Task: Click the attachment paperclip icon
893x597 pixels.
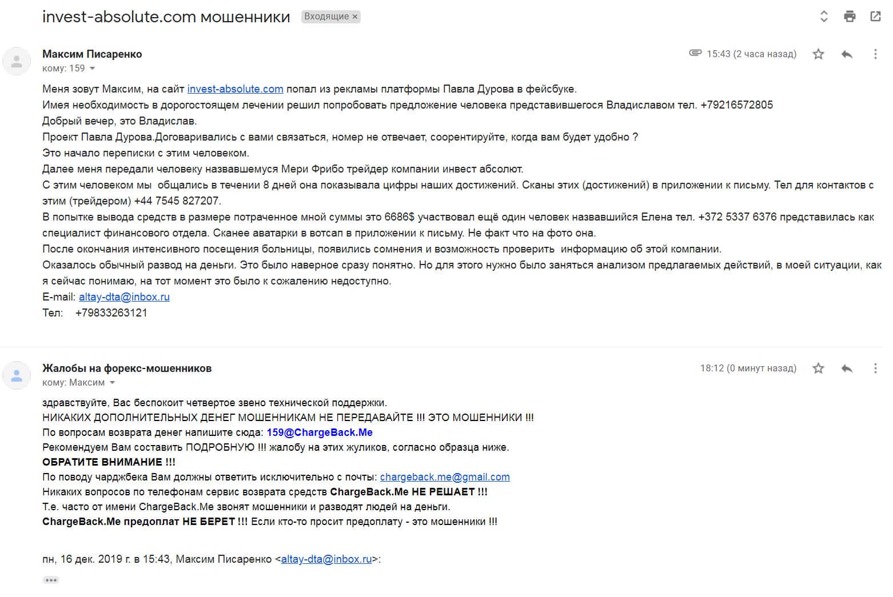Action: pos(695,53)
